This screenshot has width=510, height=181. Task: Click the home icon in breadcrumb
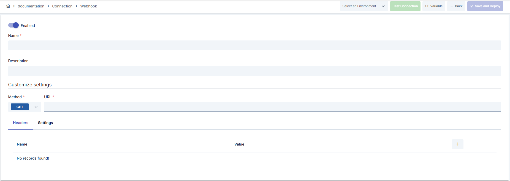point(8,6)
